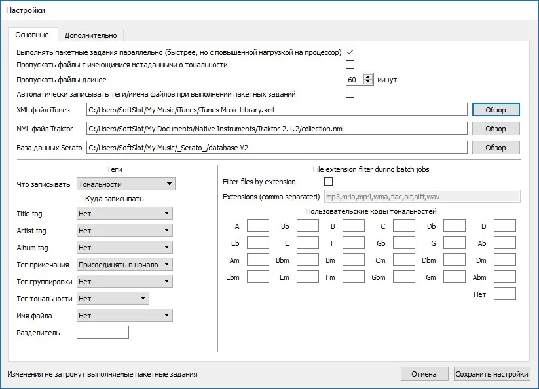Expand the Title tag dropdown
539x389 pixels.
(124, 213)
